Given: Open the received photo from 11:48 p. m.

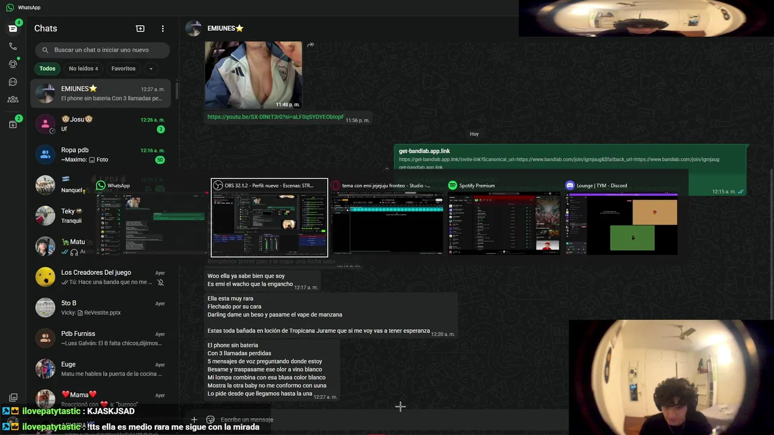Looking at the screenshot, I should [253, 74].
